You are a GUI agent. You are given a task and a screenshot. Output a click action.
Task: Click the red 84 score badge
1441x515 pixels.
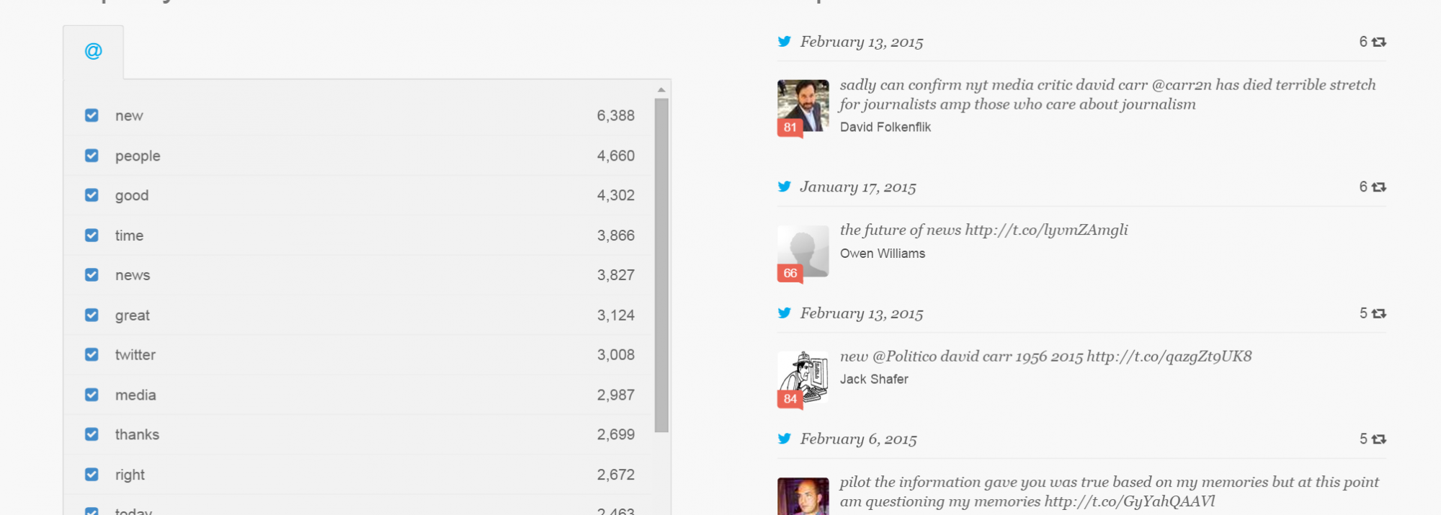coord(790,399)
